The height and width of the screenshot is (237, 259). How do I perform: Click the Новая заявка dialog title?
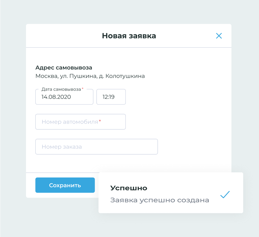(x=129, y=36)
